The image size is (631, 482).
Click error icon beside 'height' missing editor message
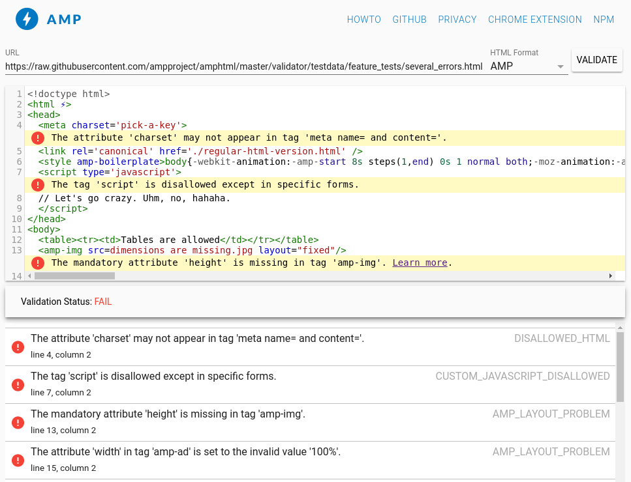coord(38,262)
